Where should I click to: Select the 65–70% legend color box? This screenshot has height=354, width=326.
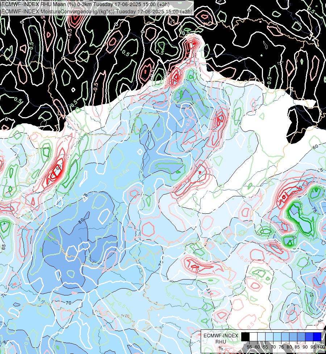(x=269, y=337)
